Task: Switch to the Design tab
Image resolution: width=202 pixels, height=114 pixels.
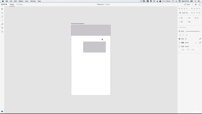Action: pyautogui.click(x=12, y=4)
